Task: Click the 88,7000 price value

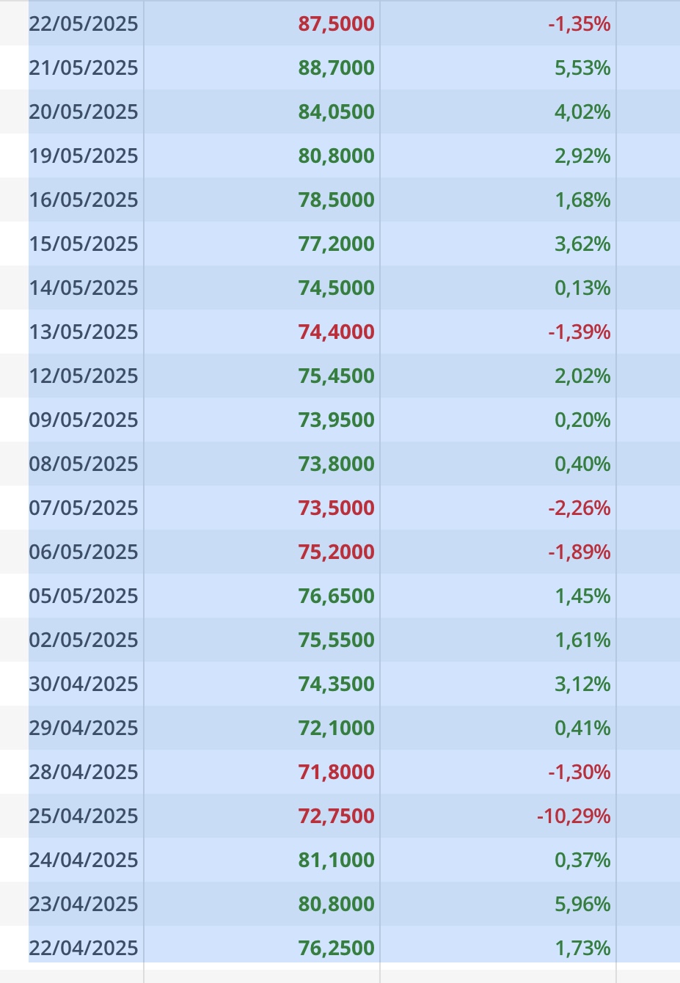Action: pos(337,68)
